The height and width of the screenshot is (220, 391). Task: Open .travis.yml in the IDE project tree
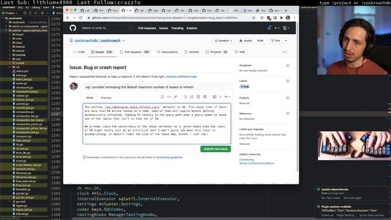coord(22,71)
